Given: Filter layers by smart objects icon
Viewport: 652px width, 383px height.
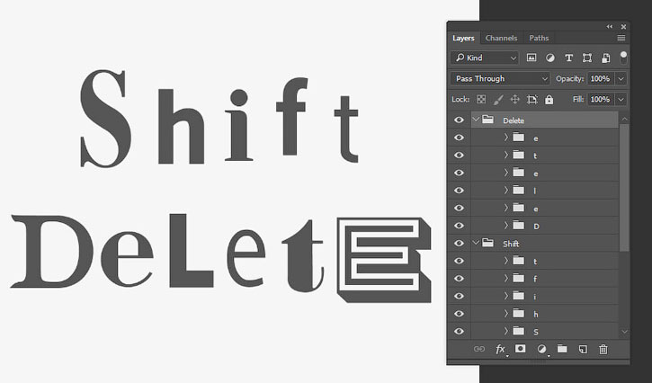Looking at the screenshot, I should pos(605,58).
